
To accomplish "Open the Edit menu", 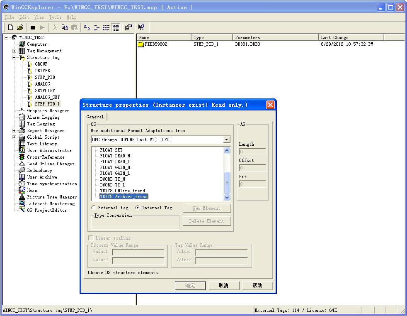I will (x=24, y=17).
